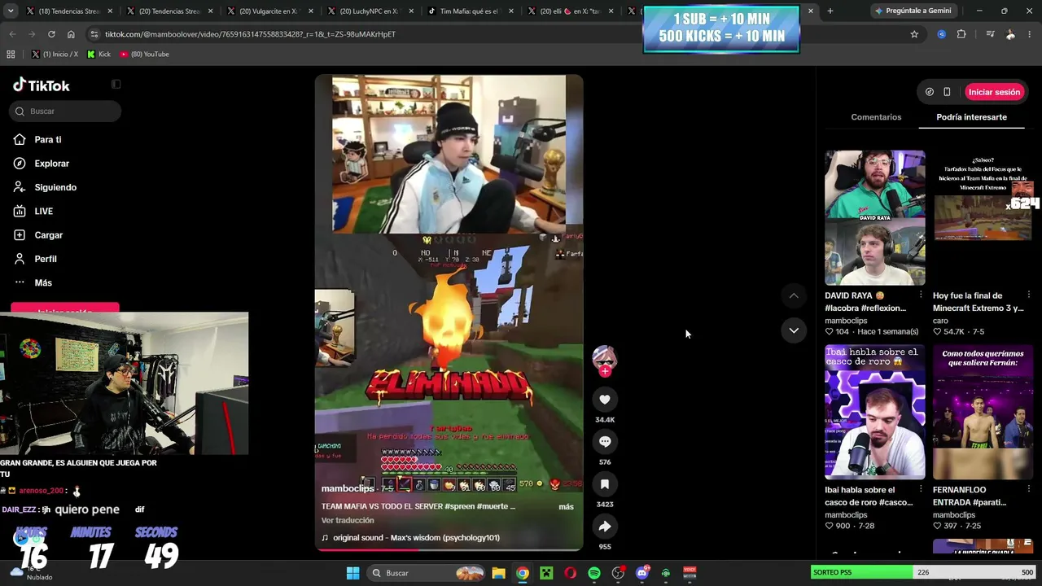The width and height of the screenshot is (1042, 586).
Task: Click taskbar Buscar search box
Action: [x=427, y=573]
